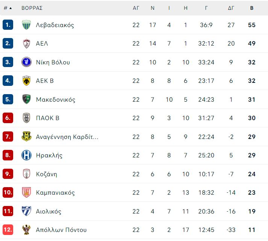Sort table by Β points column header
Image resolution: width=268 pixels, height=241 pixels.
point(251,8)
